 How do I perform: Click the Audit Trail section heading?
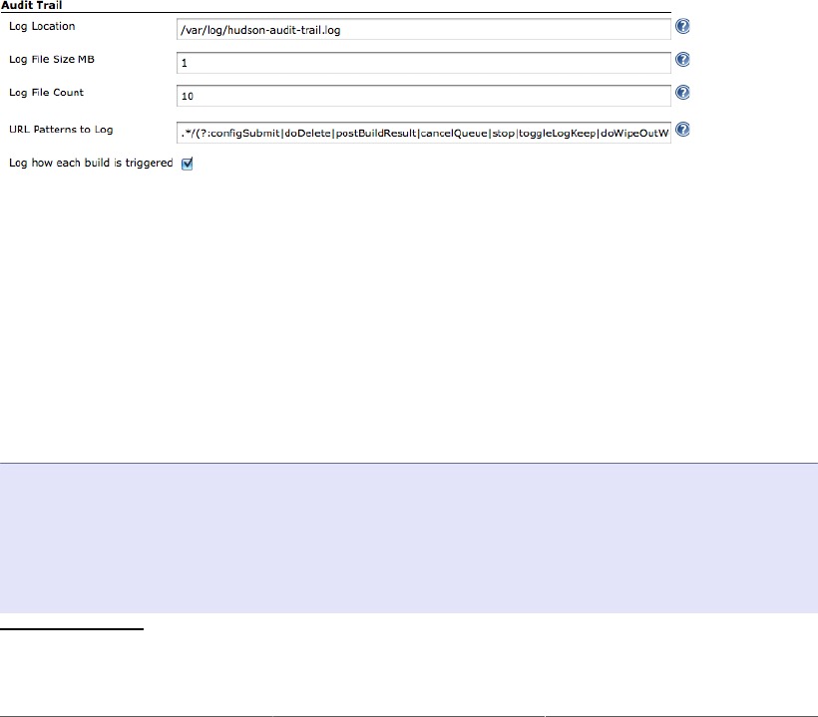31,5
